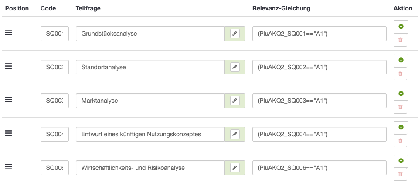Click the pencil edit icon for Grundstücksanalyse
Viewport: 418px width, 186px height.
(x=235, y=34)
